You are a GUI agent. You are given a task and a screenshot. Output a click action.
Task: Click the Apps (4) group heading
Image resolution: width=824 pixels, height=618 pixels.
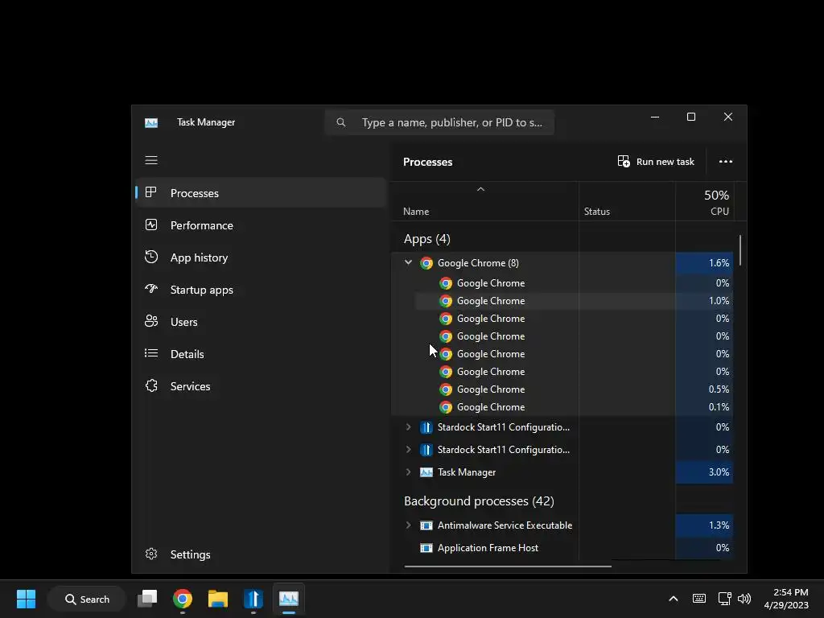[426, 239]
